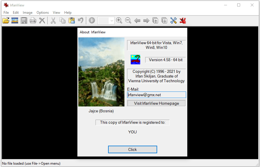This screenshot has width=260, height=167.
Task: Click the E-Mail address field
Action: coord(157,95)
